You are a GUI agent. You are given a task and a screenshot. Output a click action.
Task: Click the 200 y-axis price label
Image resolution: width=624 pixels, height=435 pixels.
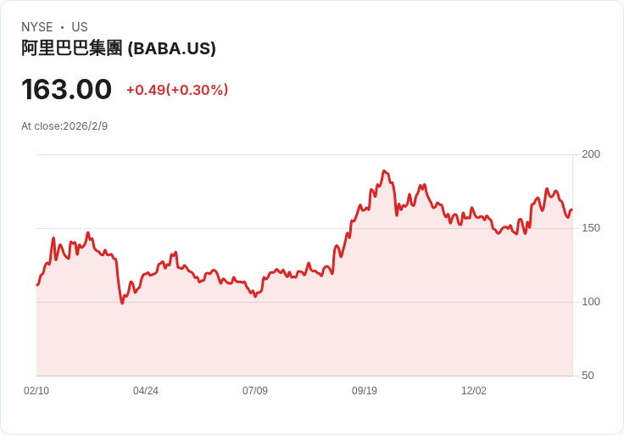[x=591, y=154]
